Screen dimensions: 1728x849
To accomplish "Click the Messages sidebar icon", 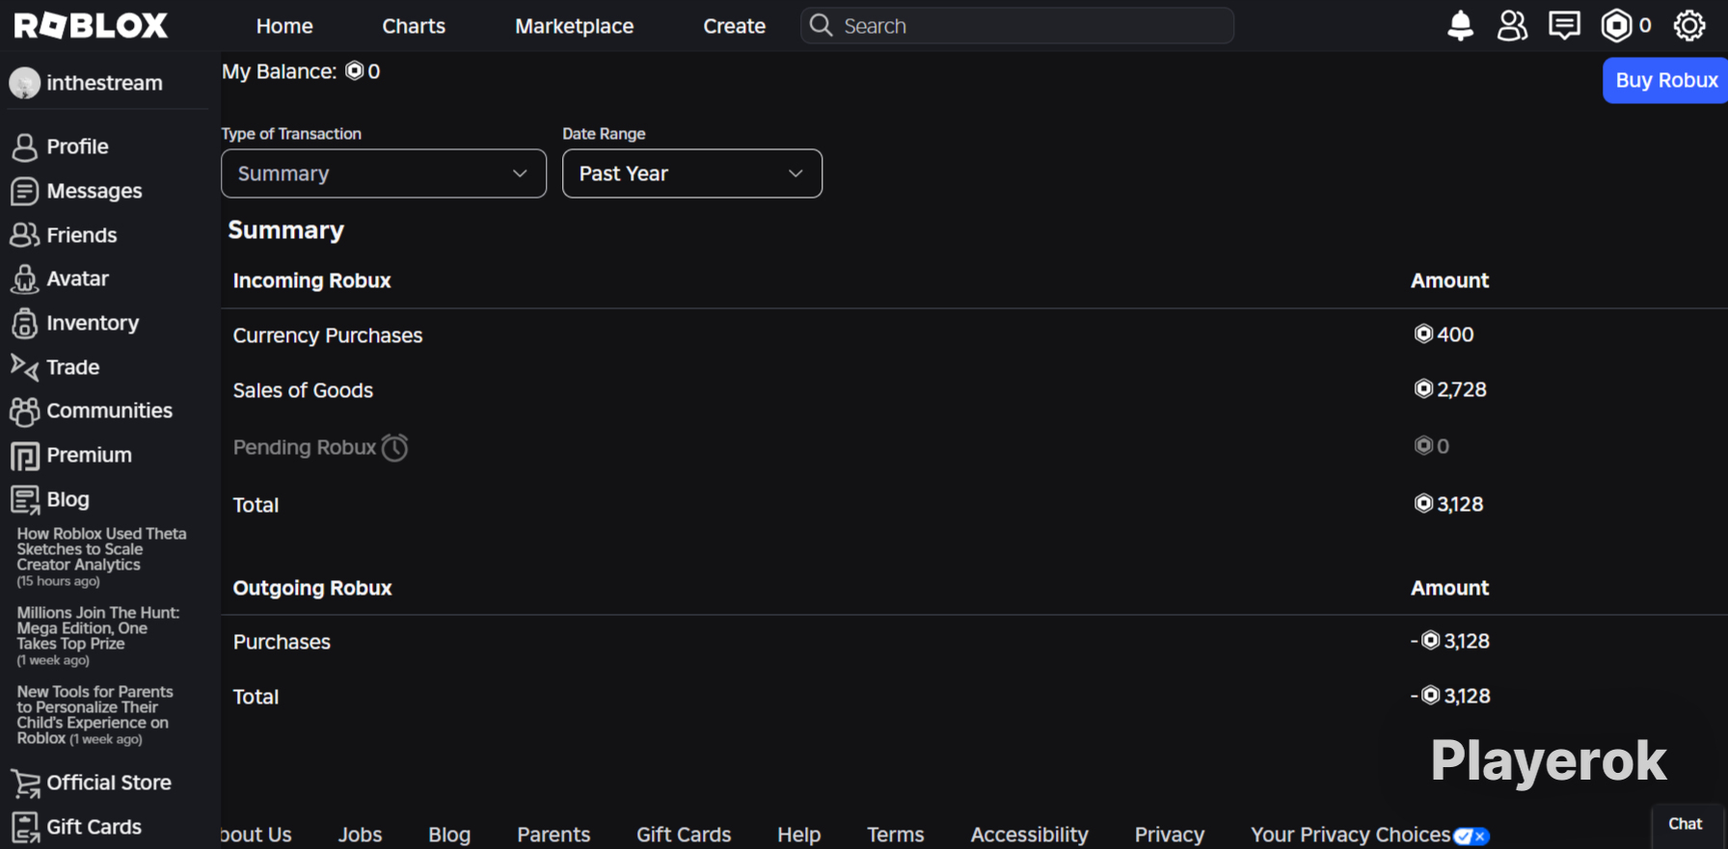I will click(x=24, y=192).
